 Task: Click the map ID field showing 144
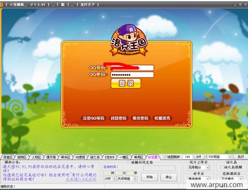[x=188, y=157]
